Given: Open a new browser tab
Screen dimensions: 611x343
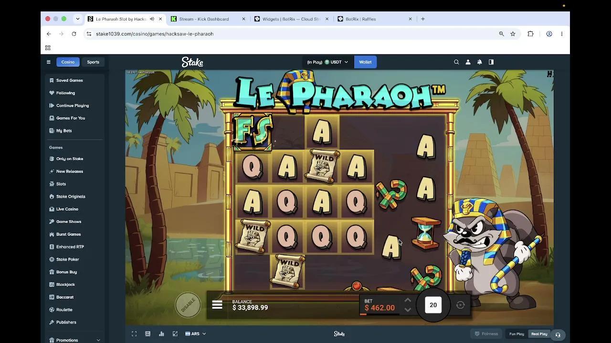Looking at the screenshot, I should coord(422,19).
